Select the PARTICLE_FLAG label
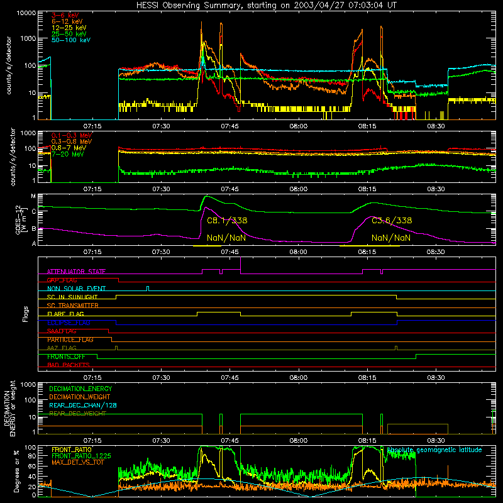 click(70, 340)
